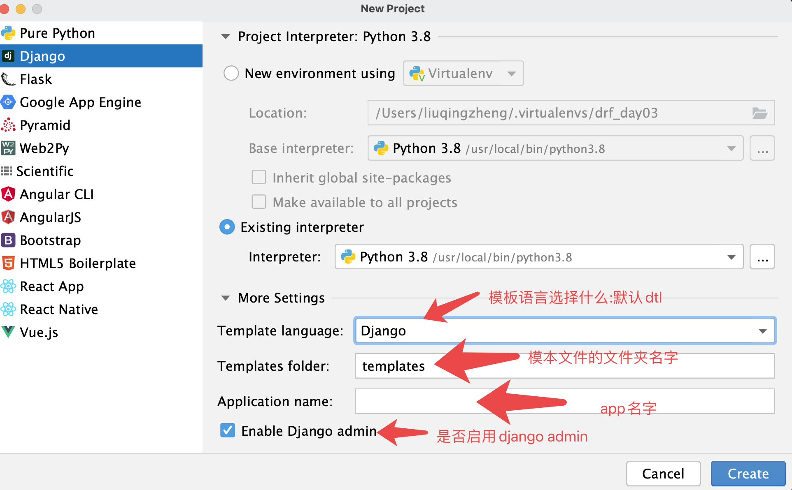Viewport: 792px width, 490px height.
Task: Select Existing interpreter radio button
Action: click(x=227, y=227)
